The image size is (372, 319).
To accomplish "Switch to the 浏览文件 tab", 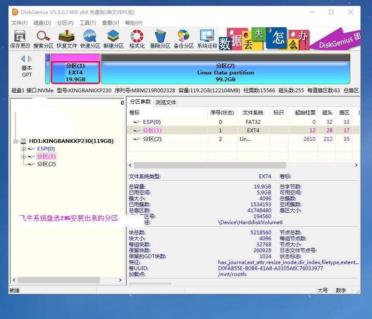I will click(166, 102).
